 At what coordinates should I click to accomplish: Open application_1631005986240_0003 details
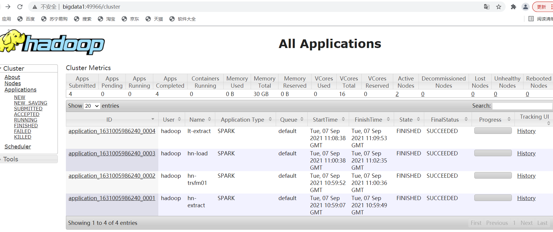pyautogui.click(x=112, y=154)
